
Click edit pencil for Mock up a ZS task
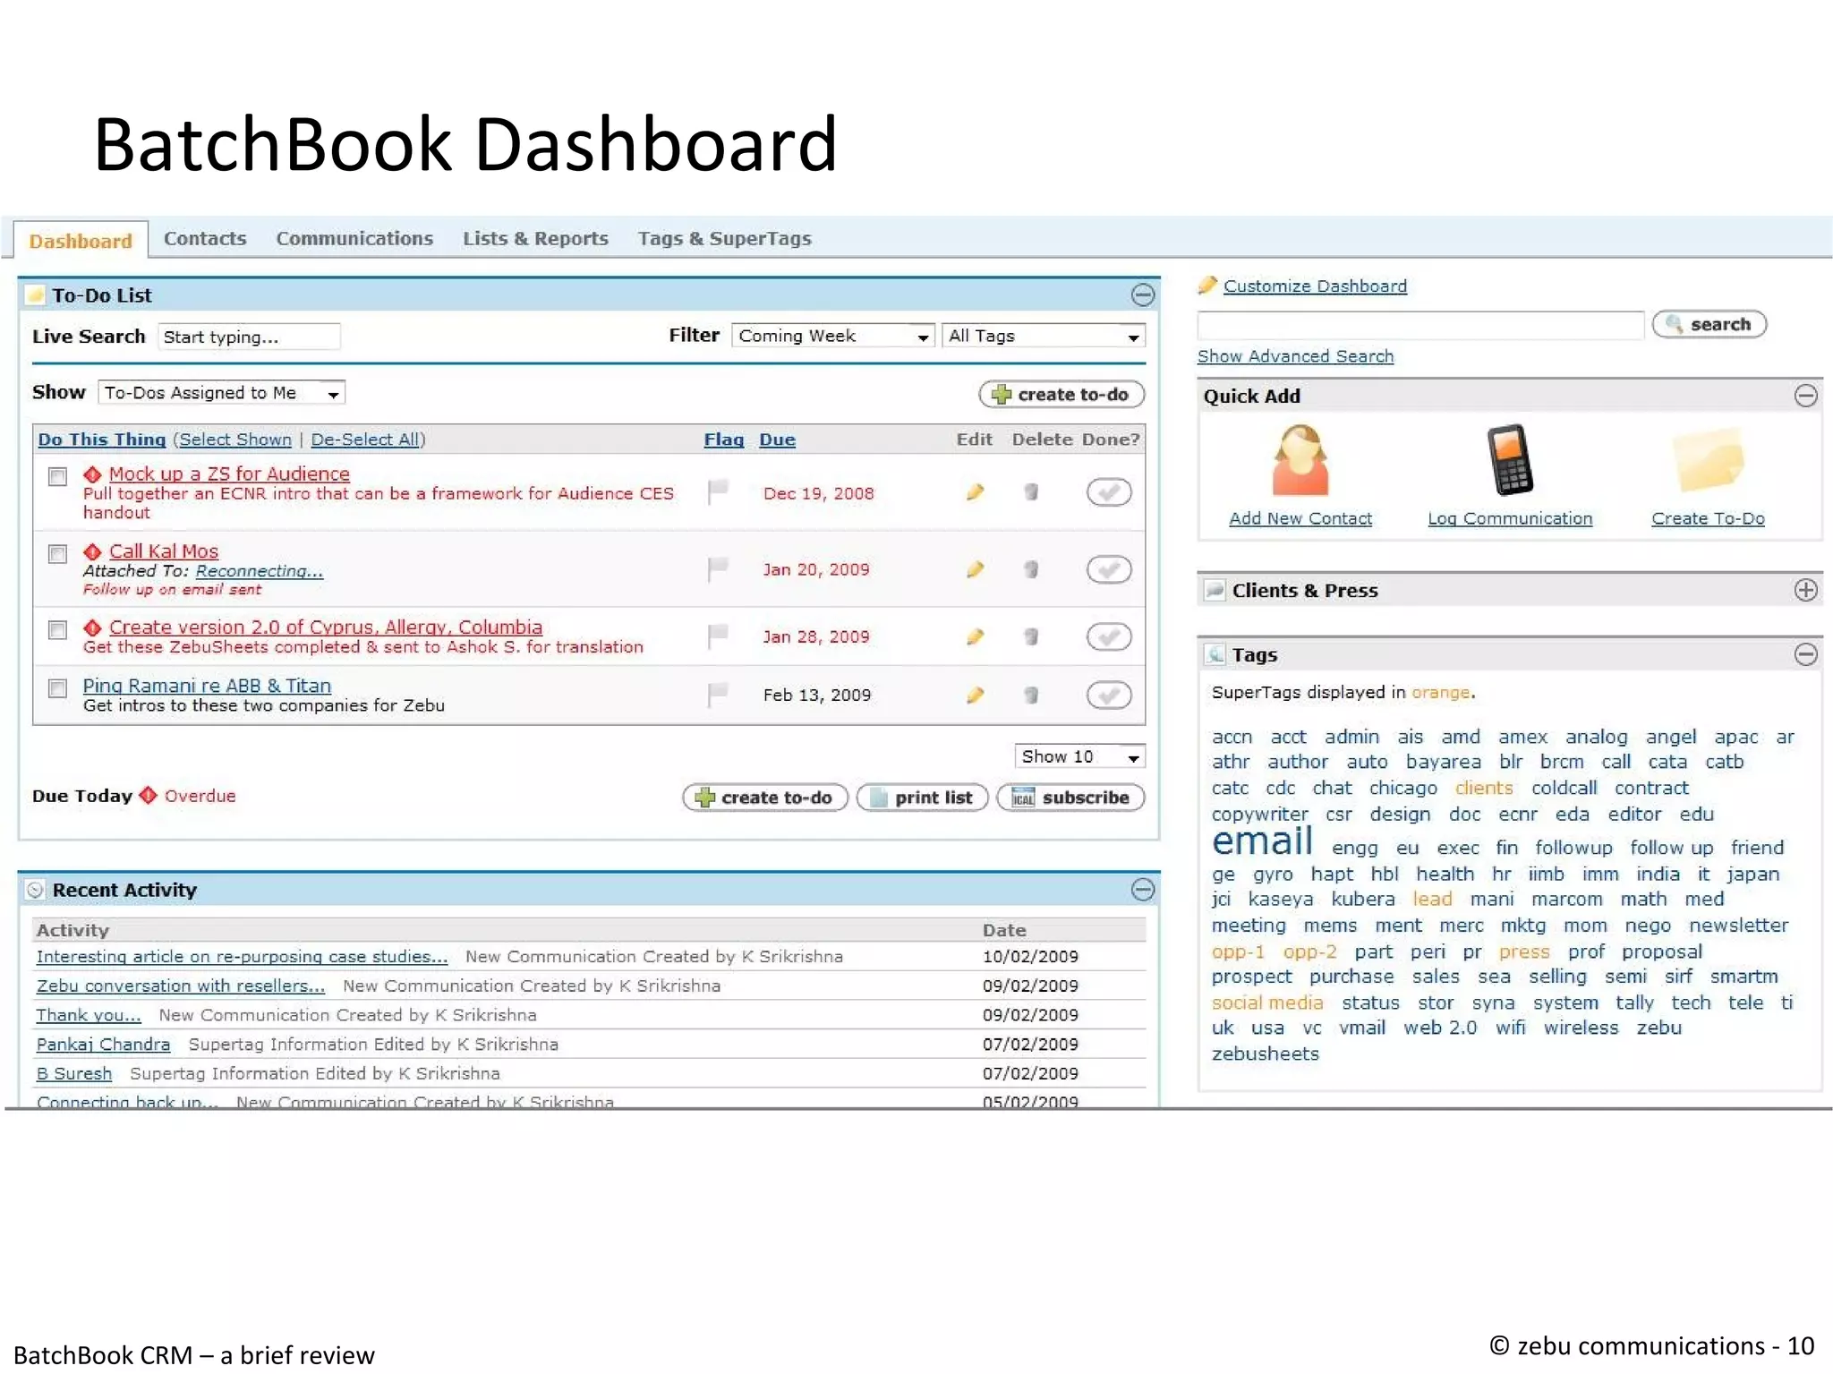[976, 491]
